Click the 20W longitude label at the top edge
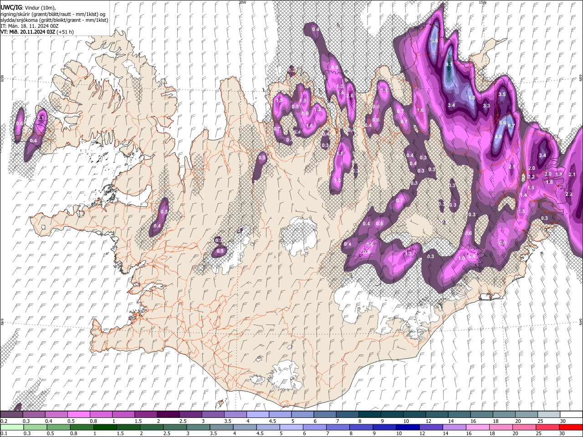The image size is (583, 437). (242, 2)
